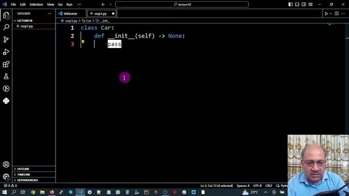
Task: Click the errors and warnings status indicator
Action: click(x=10, y=186)
